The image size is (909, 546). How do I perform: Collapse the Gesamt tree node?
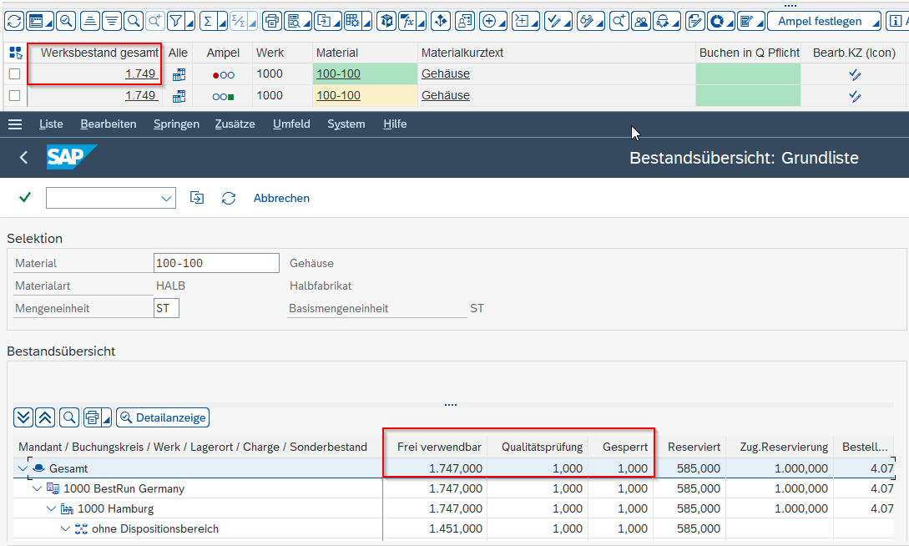[x=23, y=468]
